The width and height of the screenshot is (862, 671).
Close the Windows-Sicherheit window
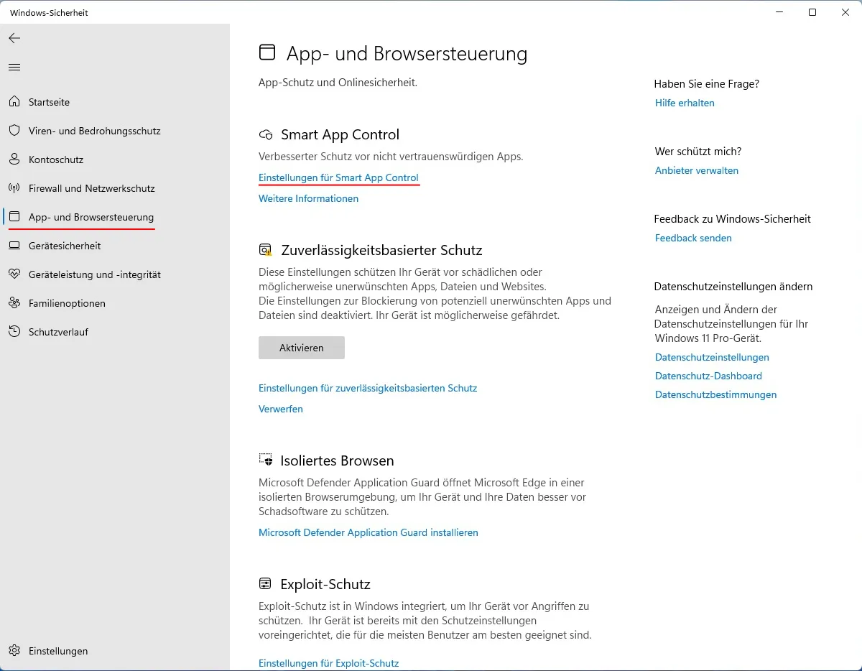tap(845, 12)
